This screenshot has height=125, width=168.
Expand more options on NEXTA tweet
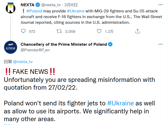[161, 5]
